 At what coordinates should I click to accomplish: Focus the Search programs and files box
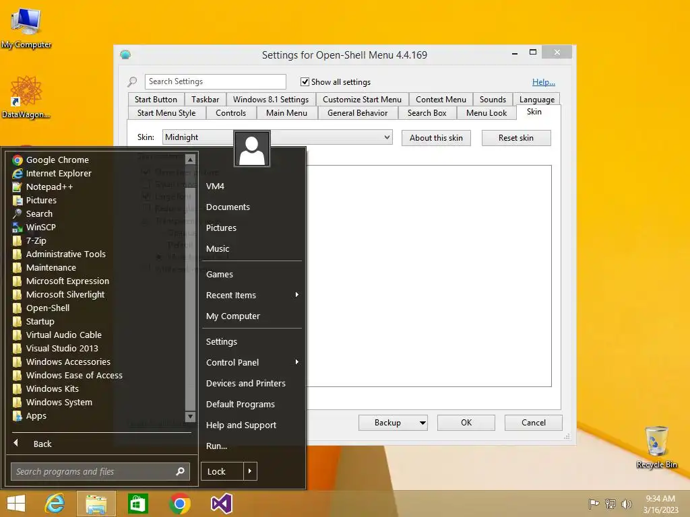click(100, 471)
